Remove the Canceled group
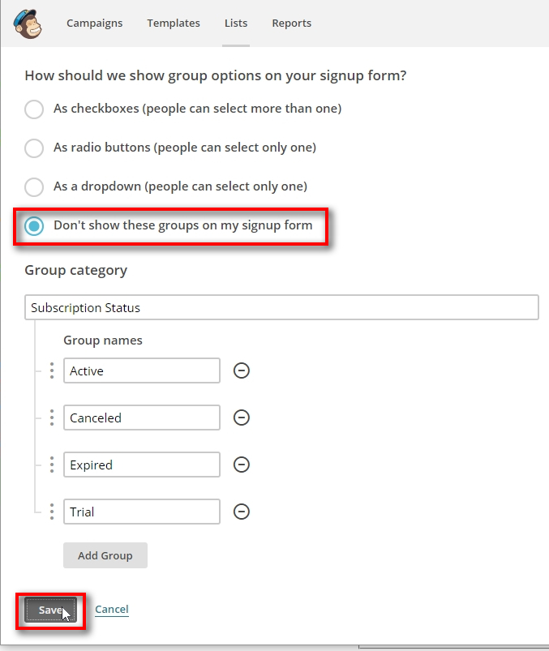 pyautogui.click(x=241, y=418)
